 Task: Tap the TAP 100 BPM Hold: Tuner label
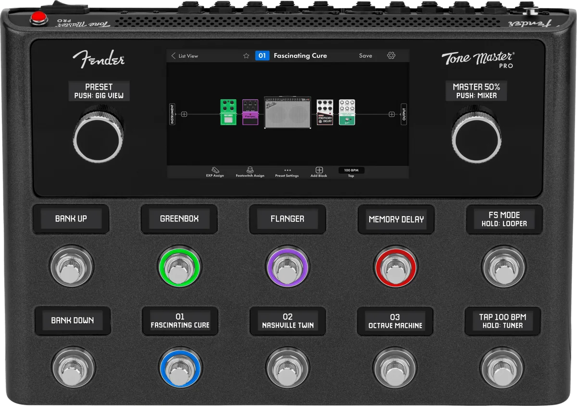[502, 320]
